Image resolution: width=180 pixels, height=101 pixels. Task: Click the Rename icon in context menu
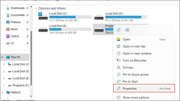coord(127,30)
